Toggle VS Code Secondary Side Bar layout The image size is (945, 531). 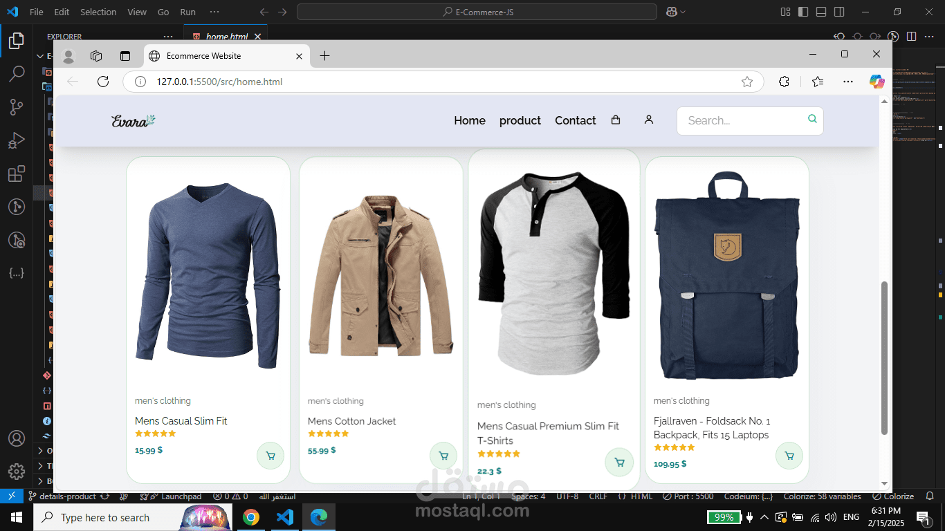point(839,12)
